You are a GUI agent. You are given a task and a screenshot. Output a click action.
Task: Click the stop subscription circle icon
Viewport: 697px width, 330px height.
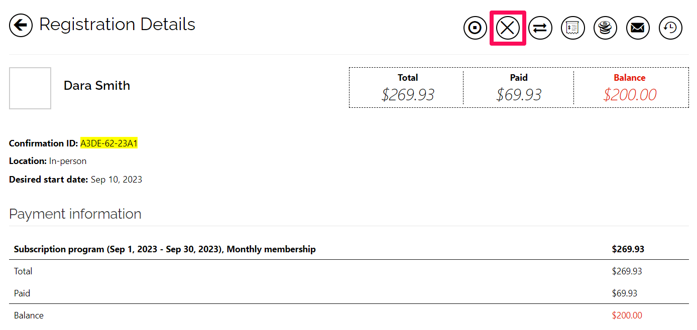coord(475,28)
